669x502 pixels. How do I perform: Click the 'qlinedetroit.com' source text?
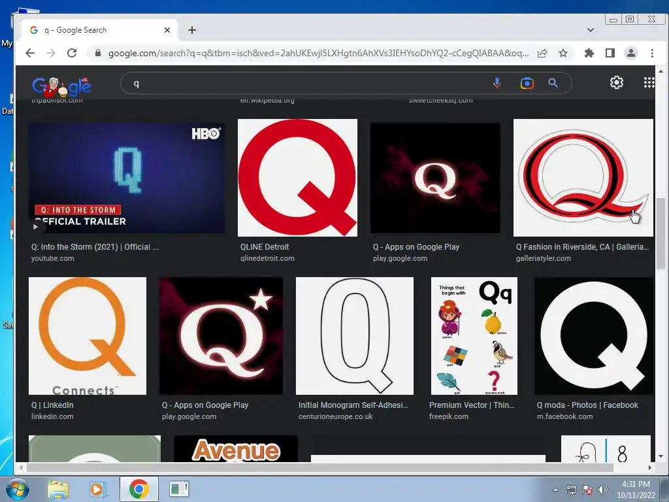(x=267, y=258)
